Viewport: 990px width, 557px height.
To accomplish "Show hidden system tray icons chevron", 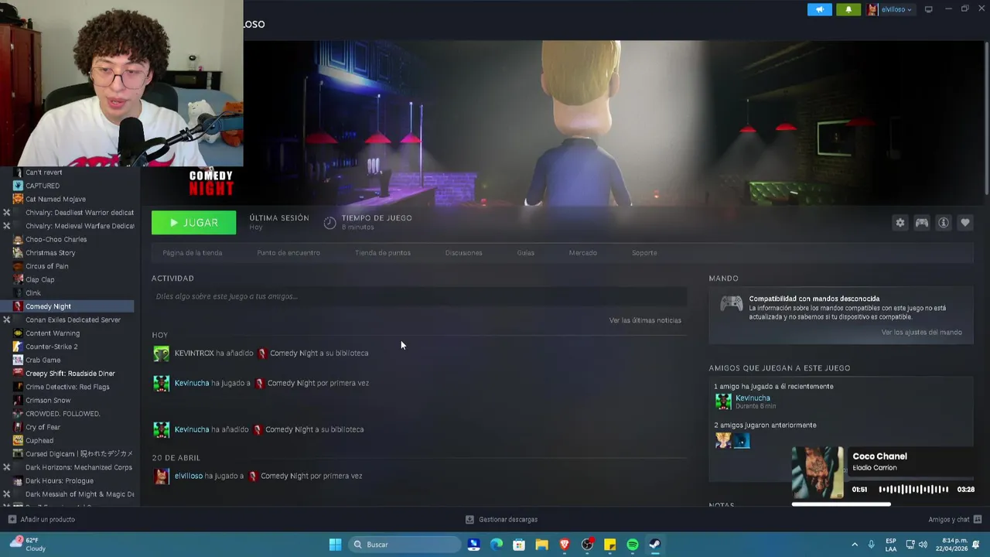I will pyautogui.click(x=855, y=545).
